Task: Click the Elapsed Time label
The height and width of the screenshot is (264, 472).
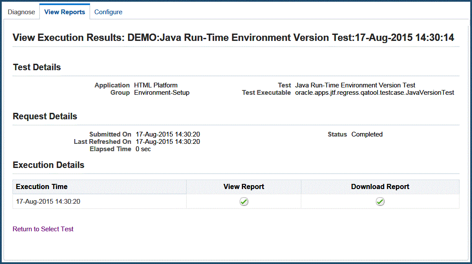Action: coord(110,149)
